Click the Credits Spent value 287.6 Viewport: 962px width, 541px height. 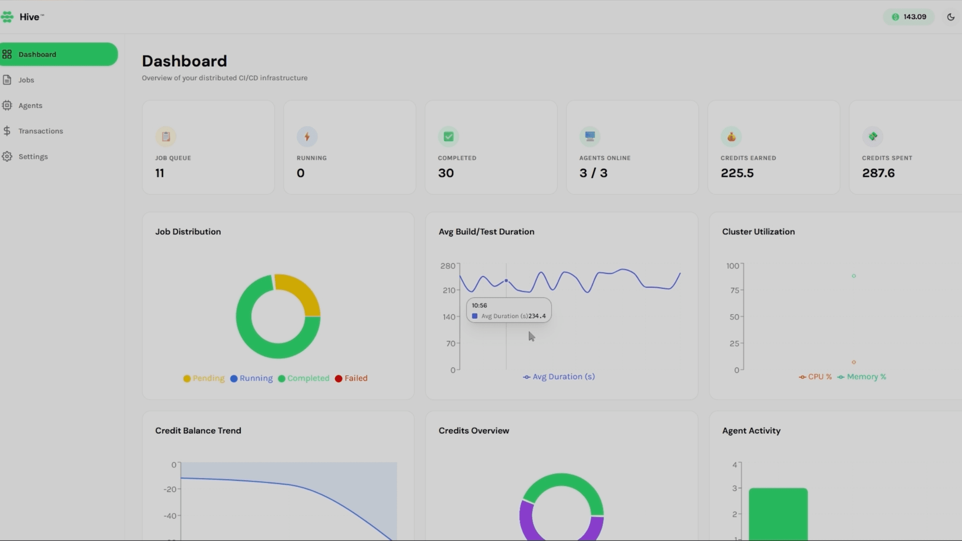(878, 173)
